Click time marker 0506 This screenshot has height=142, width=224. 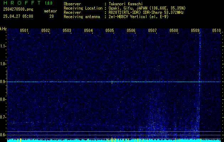131,31
